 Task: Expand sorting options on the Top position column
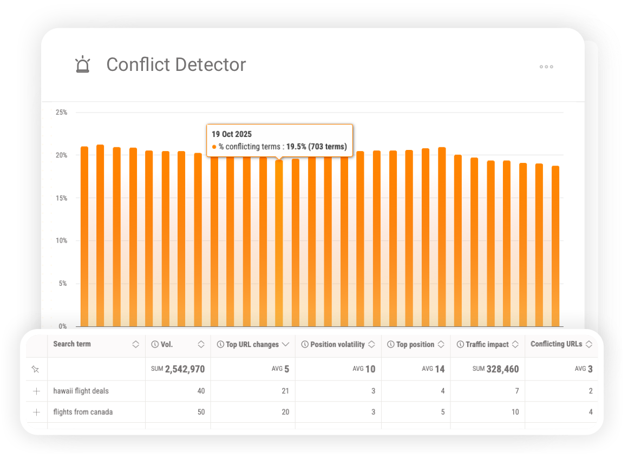coord(441,344)
